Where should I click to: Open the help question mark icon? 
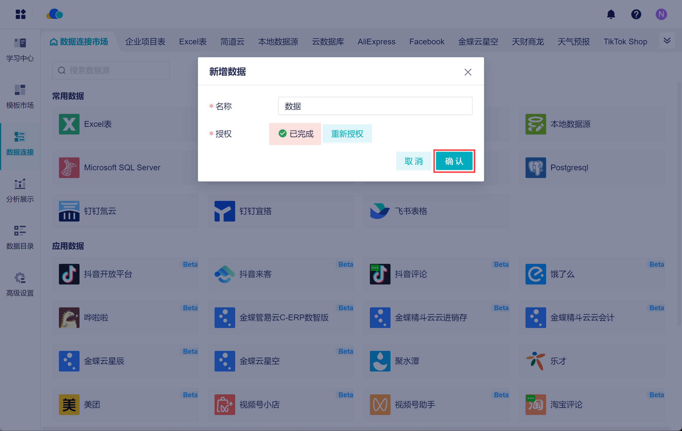tap(636, 14)
